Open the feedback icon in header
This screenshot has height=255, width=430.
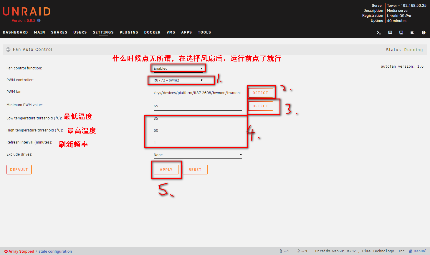click(390, 33)
